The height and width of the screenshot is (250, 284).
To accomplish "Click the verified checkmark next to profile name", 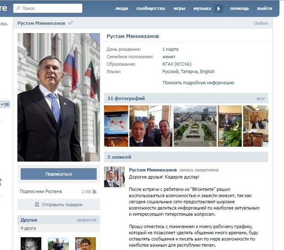I will coord(70,23).
